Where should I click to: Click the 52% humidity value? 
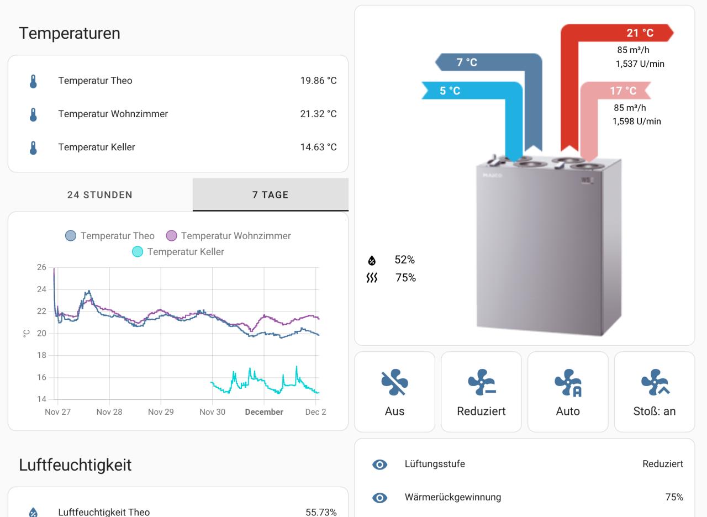tap(404, 260)
